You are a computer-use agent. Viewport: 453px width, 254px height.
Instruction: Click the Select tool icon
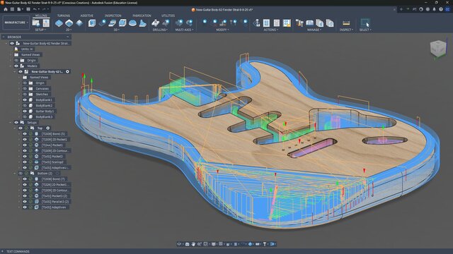coord(365,23)
